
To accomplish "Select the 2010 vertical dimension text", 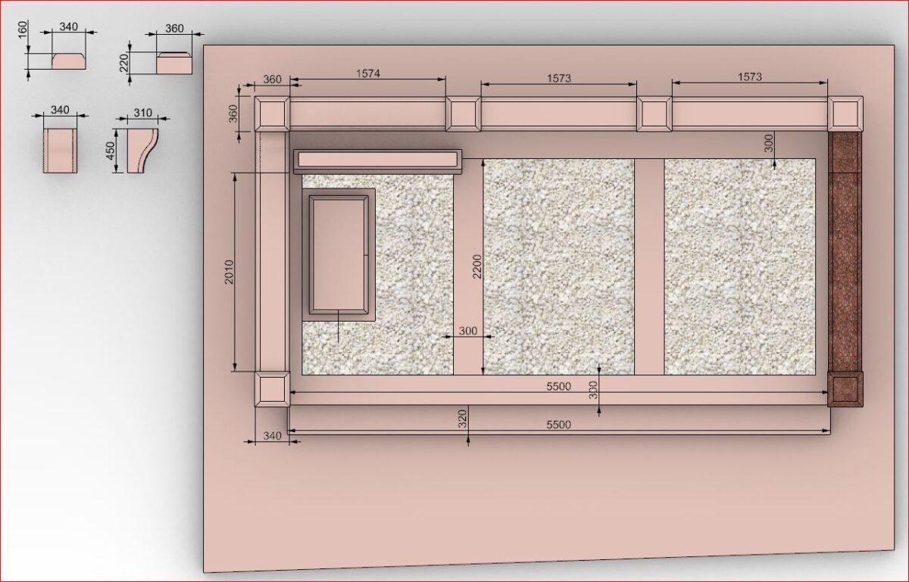I will pos(230,272).
